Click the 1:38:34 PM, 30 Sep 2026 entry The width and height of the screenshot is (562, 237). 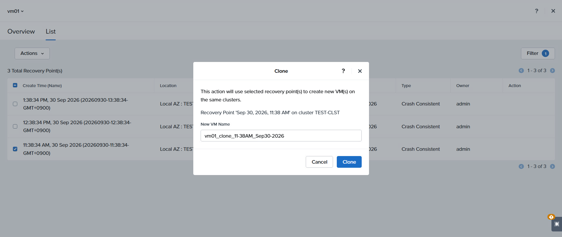(x=76, y=104)
